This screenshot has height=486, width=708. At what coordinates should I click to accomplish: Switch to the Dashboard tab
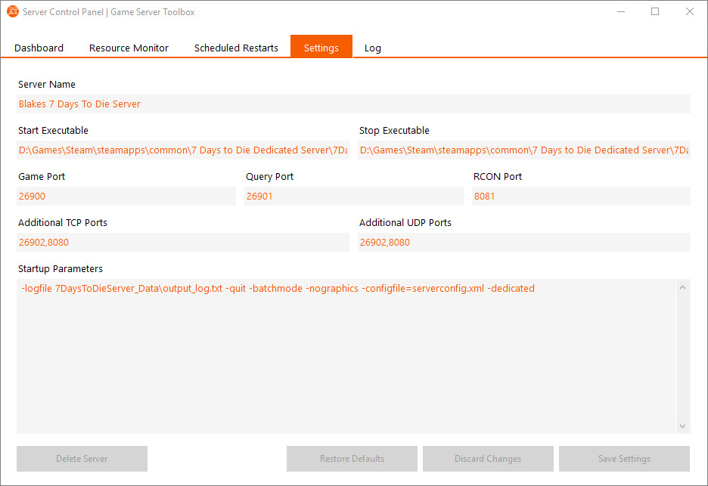pos(39,48)
